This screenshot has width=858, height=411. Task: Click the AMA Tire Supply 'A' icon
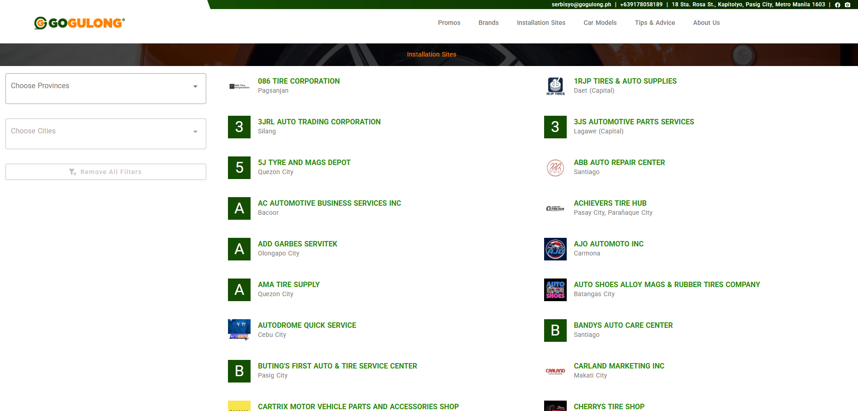[x=239, y=290]
